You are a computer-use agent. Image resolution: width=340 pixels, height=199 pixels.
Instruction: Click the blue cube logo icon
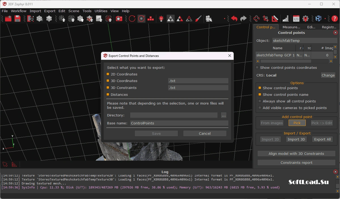point(318,19)
